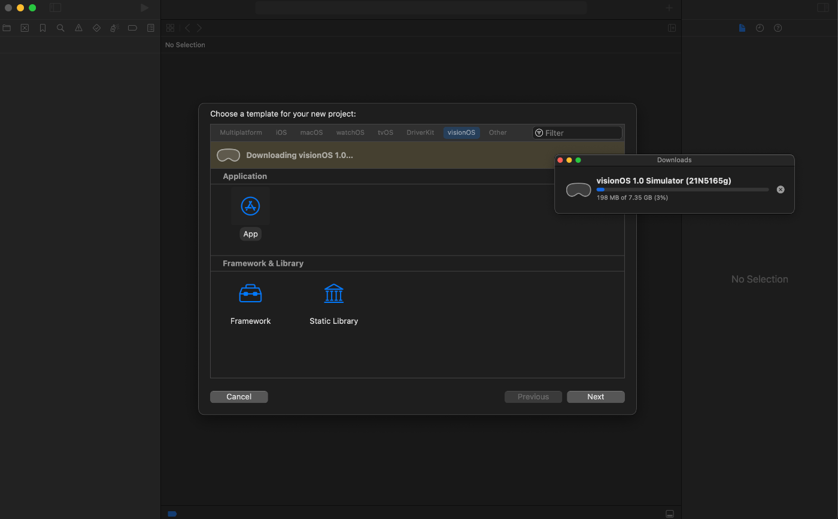Image resolution: width=838 pixels, height=519 pixels.
Task: Toggle the right inspector sidebar
Action: tap(823, 8)
